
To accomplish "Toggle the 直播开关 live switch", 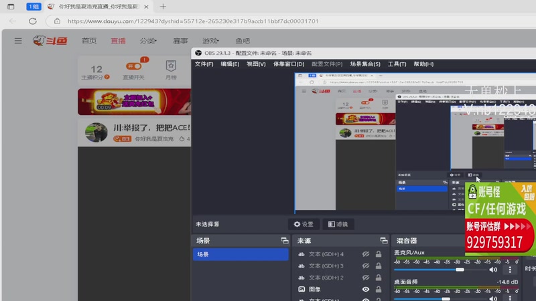I will pyautogui.click(x=133, y=66).
